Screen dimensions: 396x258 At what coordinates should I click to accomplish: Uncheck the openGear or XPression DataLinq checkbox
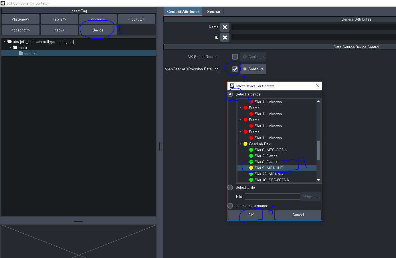click(x=235, y=69)
